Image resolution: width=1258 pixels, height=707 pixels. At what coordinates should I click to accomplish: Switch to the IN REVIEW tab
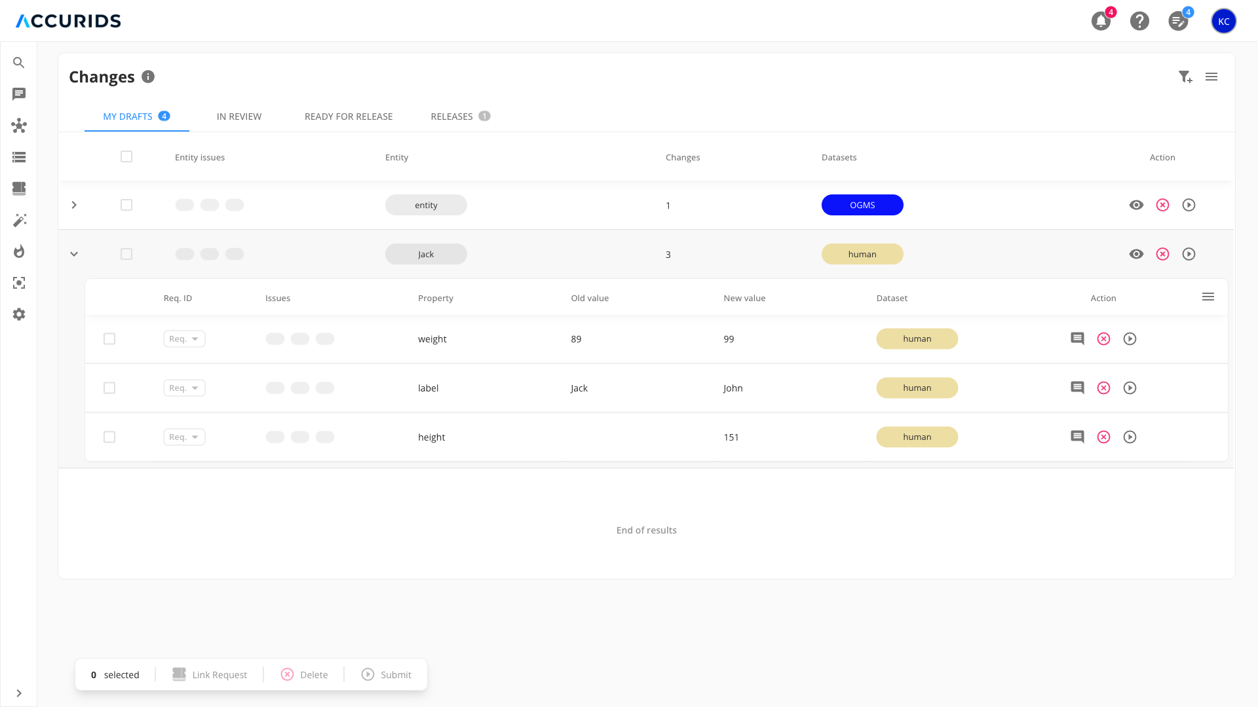pos(239,117)
